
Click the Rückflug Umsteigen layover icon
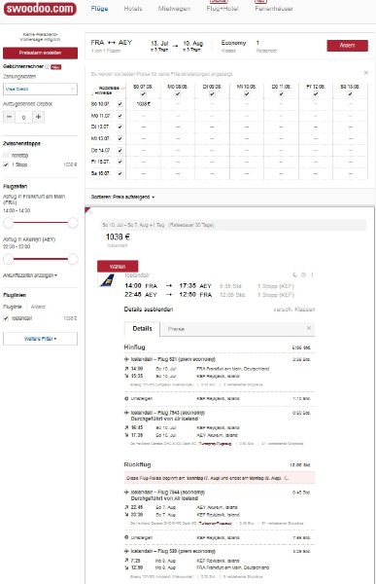click(x=126, y=537)
